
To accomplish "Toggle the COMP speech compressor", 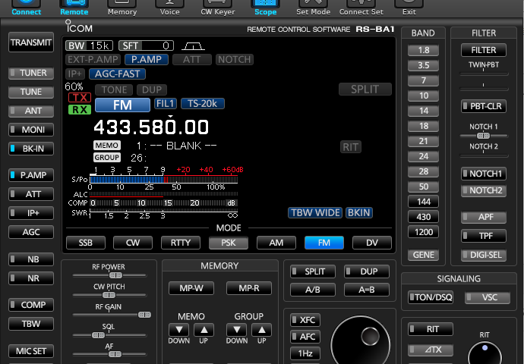I will pyautogui.click(x=31, y=305).
